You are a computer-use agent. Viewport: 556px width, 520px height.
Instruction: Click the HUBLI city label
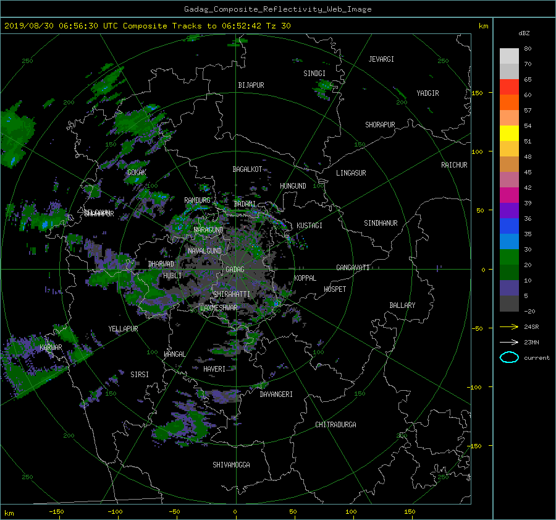172,276
